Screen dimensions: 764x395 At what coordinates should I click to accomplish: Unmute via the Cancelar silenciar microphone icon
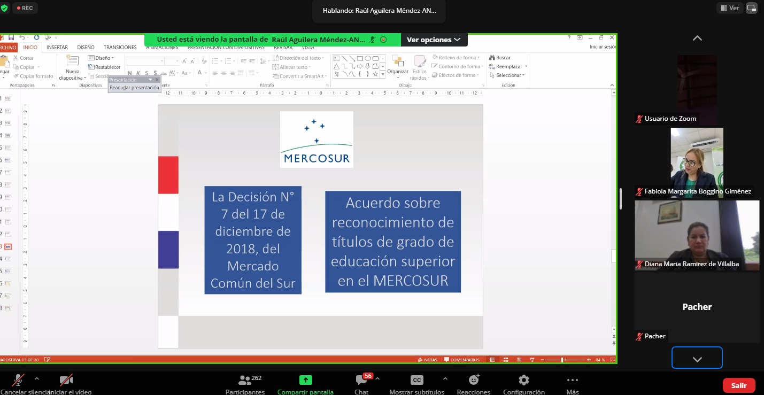click(18, 380)
